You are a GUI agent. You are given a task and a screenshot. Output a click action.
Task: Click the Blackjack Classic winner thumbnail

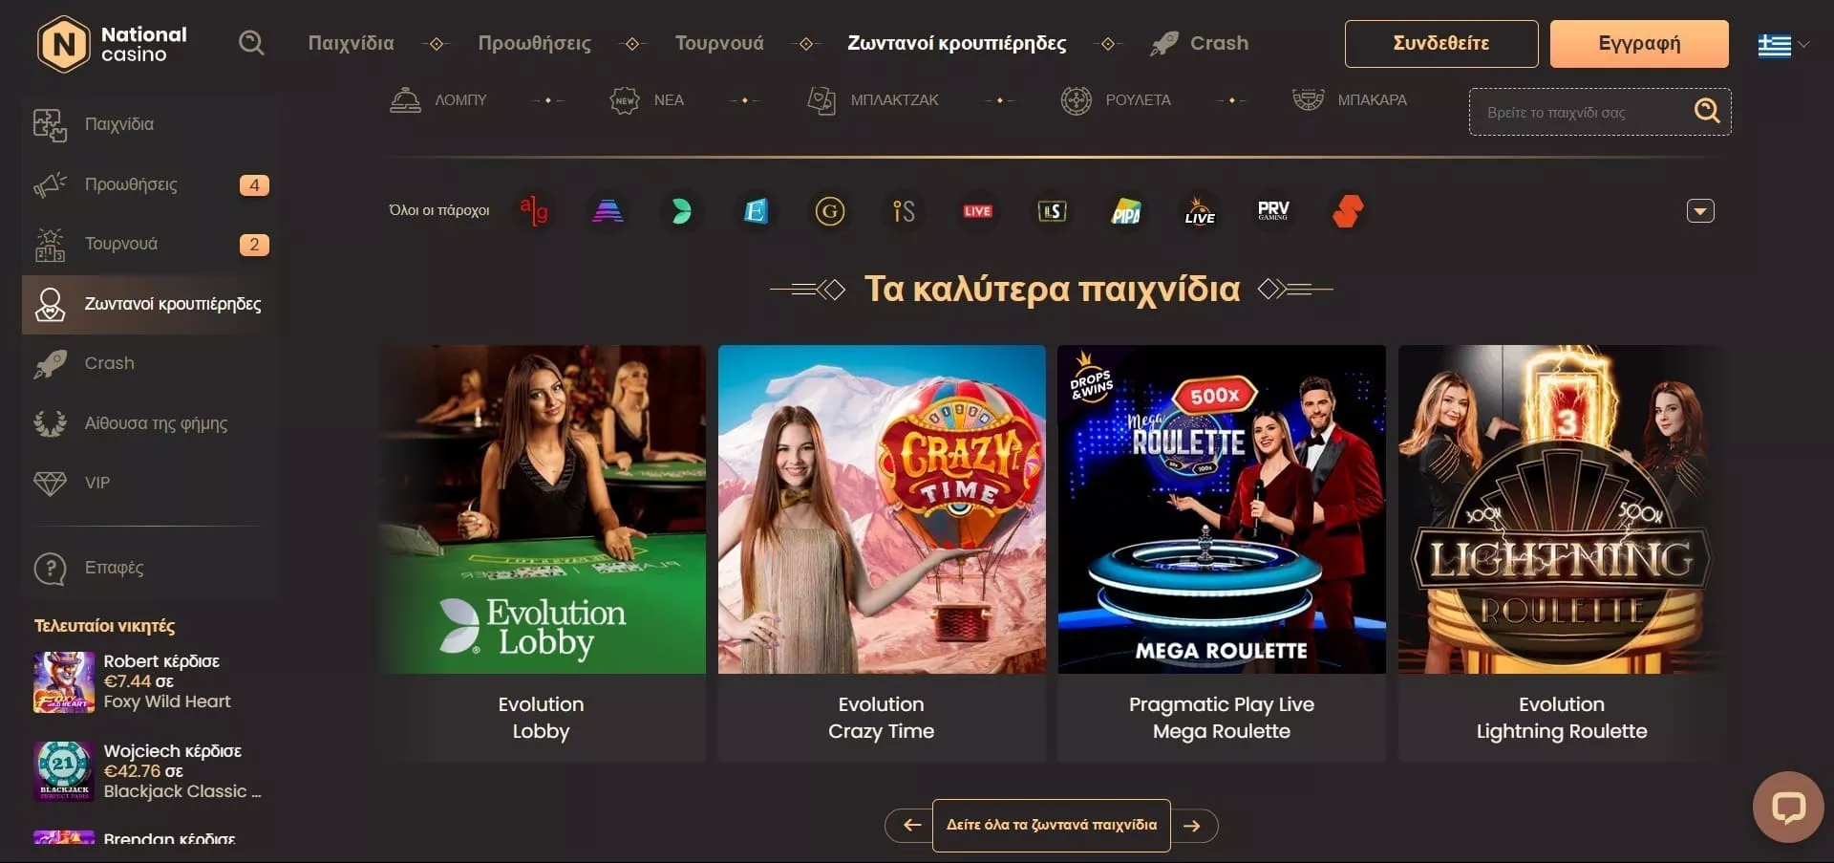pos(64,771)
